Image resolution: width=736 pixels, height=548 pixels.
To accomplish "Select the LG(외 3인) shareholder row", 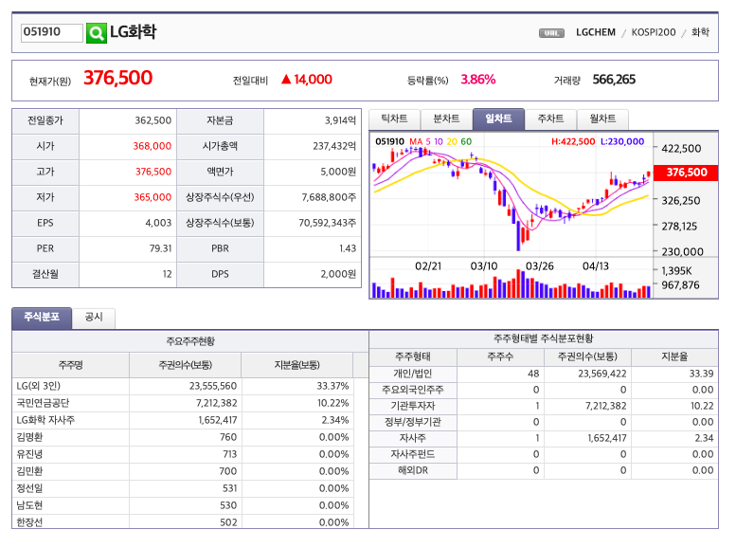I will (183, 386).
